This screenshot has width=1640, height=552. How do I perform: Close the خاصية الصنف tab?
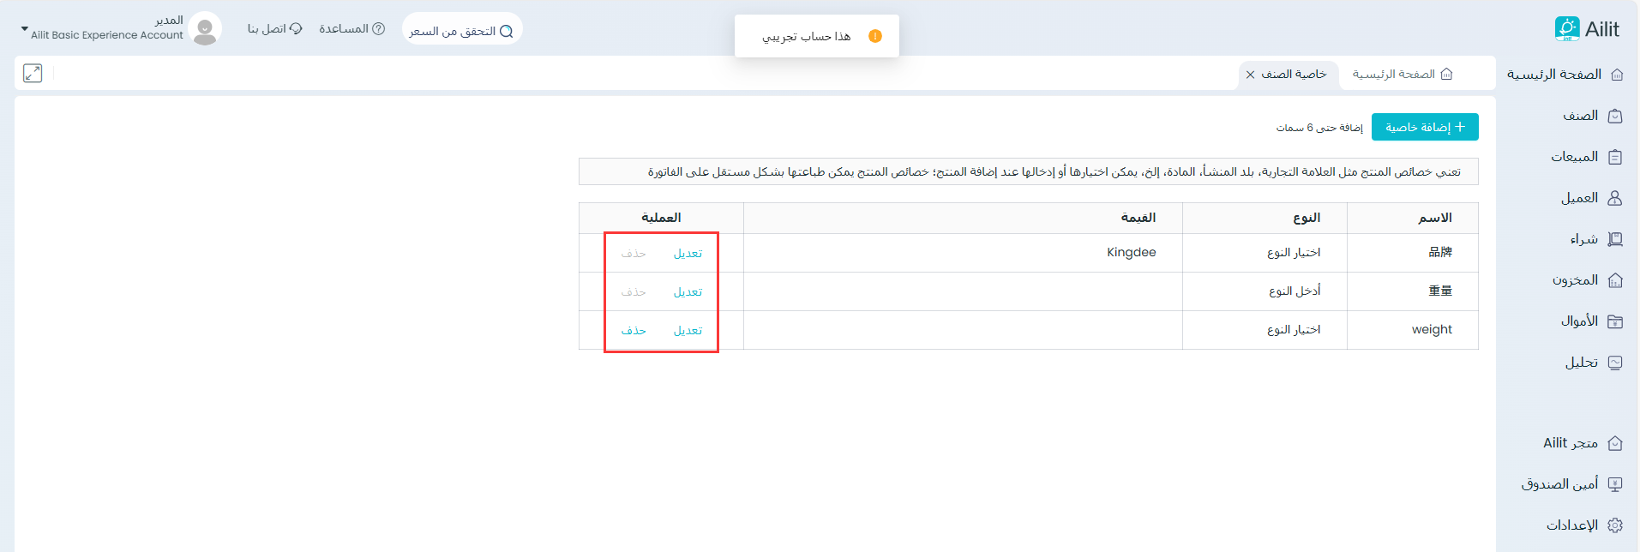(1251, 75)
